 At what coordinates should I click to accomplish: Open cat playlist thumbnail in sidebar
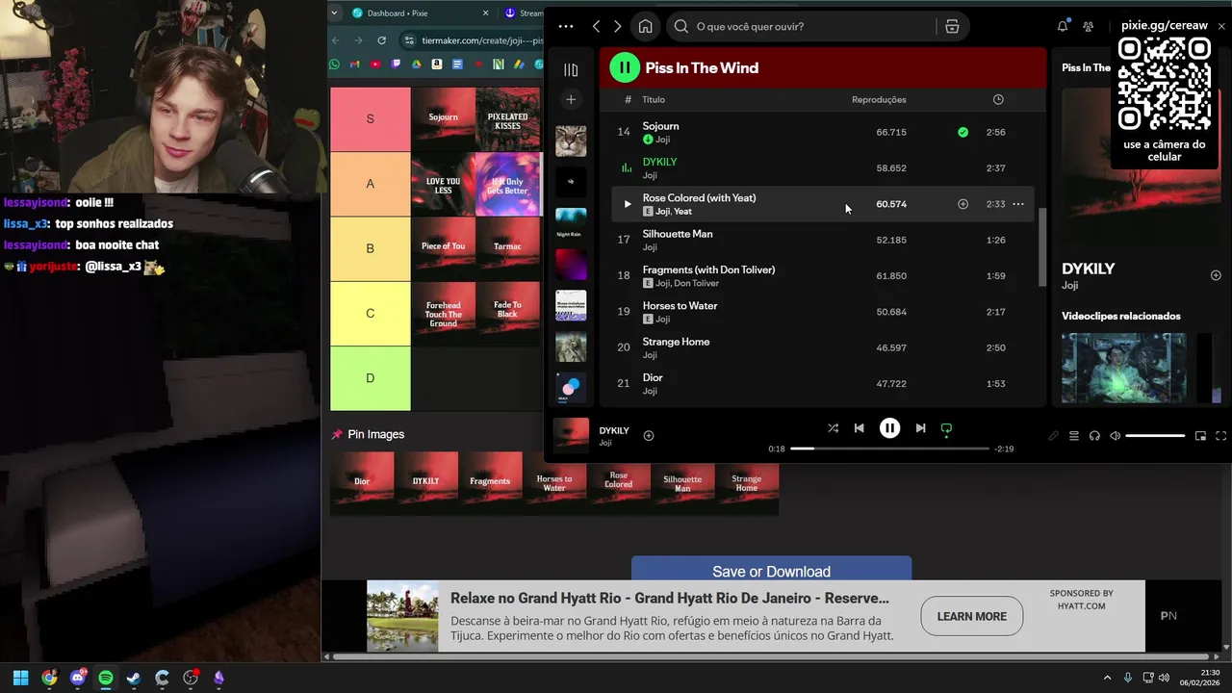pos(571,141)
